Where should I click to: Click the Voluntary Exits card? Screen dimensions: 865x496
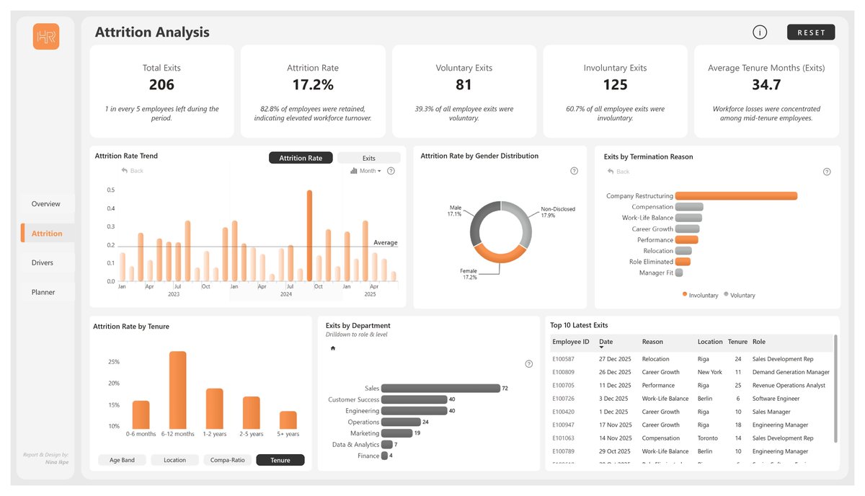pyautogui.click(x=464, y=91)
